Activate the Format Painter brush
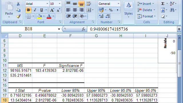183x103 pixels. click(18, 16)
